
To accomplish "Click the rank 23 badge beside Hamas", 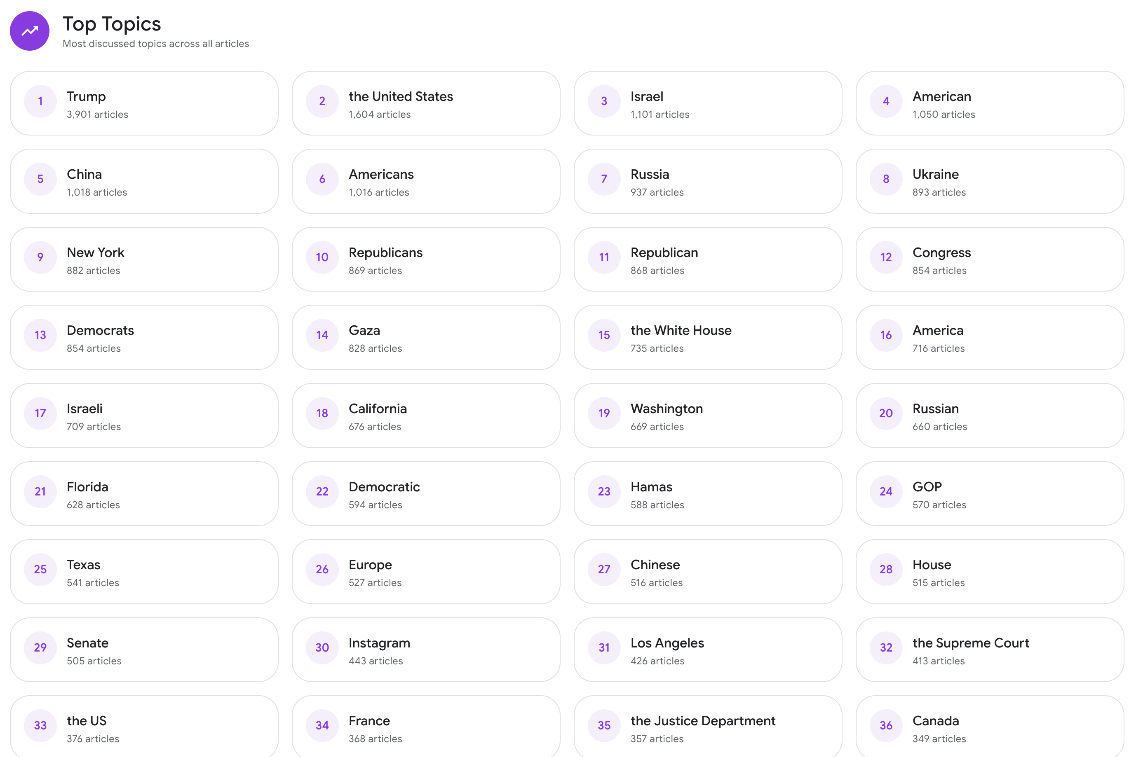I will tap(603, 491).
